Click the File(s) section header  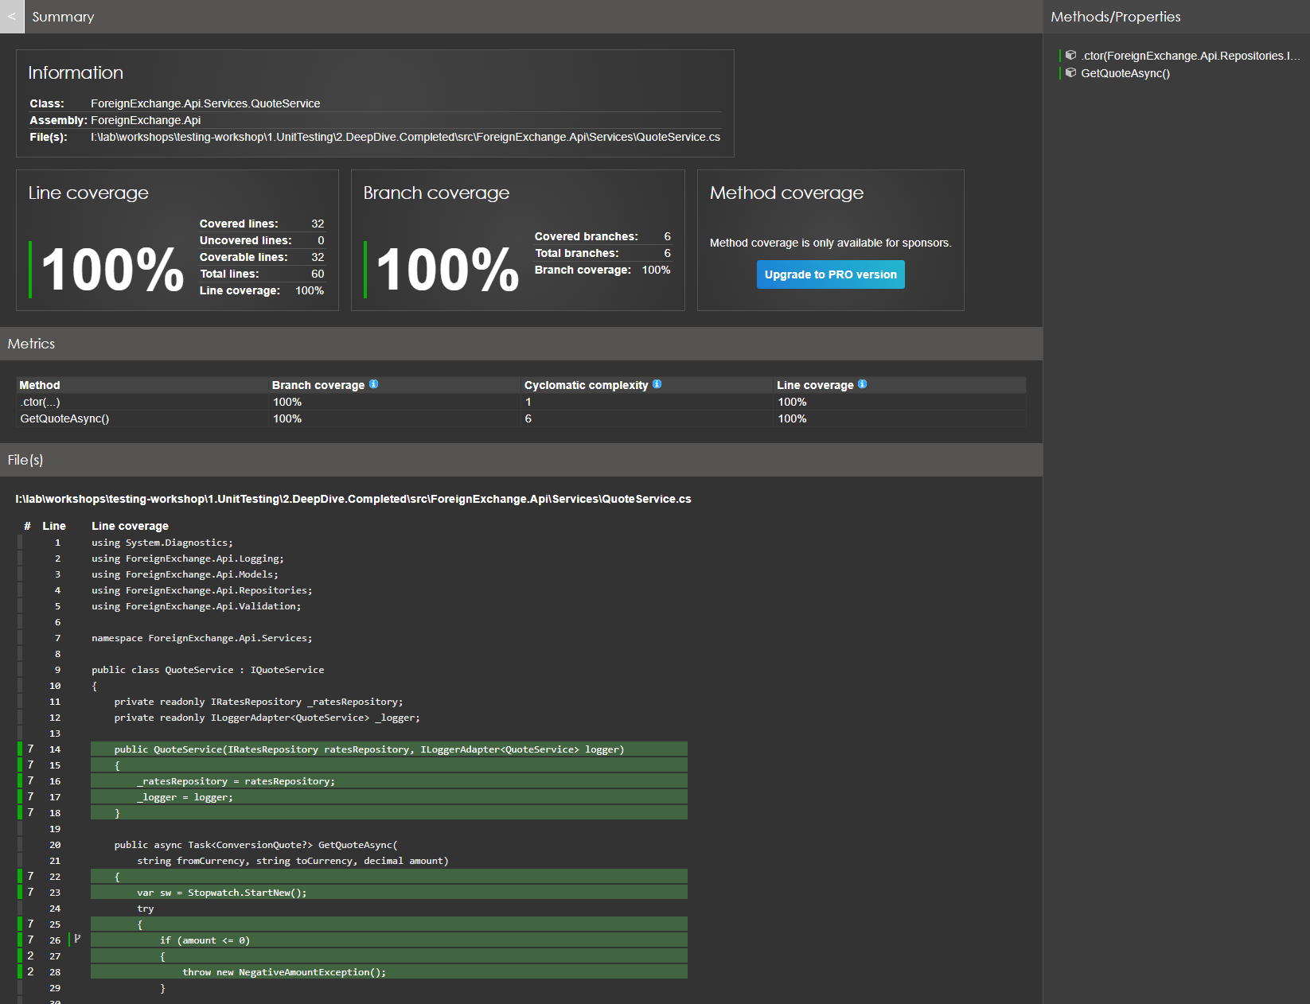[x=25, y=460]
